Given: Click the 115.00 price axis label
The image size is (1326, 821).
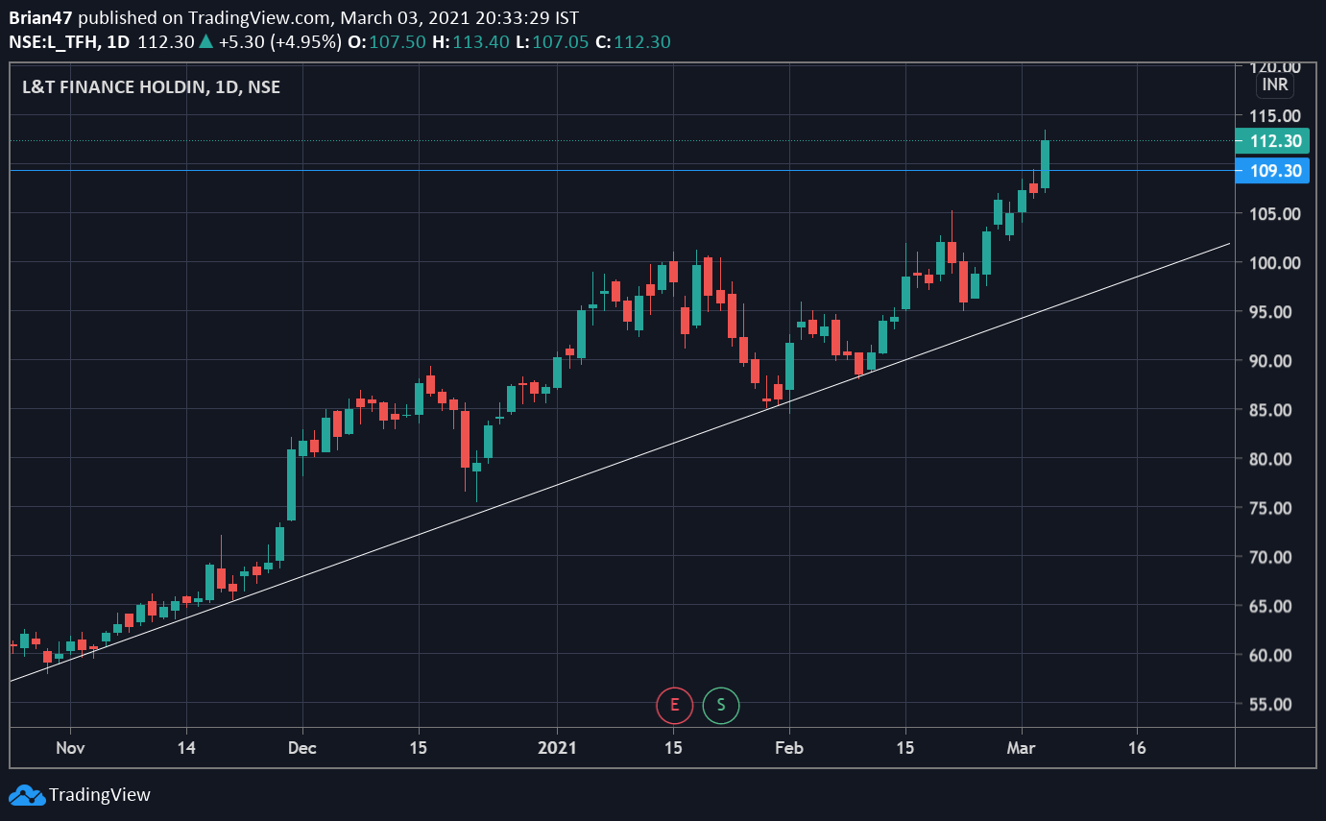Looking at the screenshot, I should 1275,116.
